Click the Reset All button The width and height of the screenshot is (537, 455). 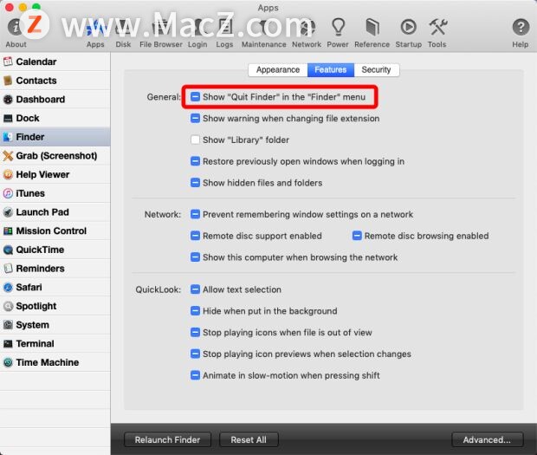[x=249, y=439]
